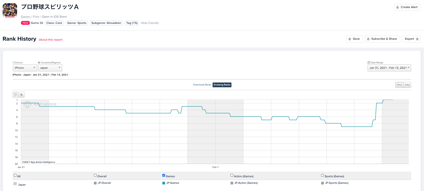Click the Rank History heading
This screenshot has height=191, width=424.
19,39
